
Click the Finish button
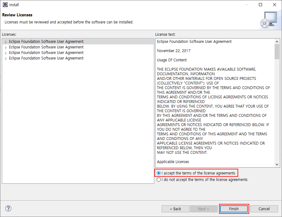[x=234, y=209]
